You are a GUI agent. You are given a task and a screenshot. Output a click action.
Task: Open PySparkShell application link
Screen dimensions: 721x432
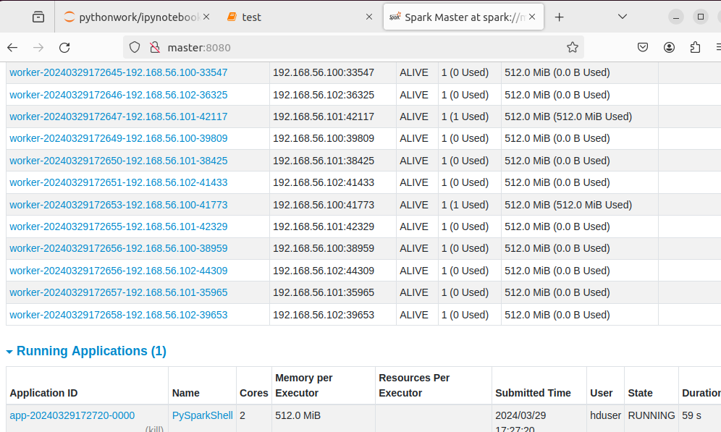202,415
